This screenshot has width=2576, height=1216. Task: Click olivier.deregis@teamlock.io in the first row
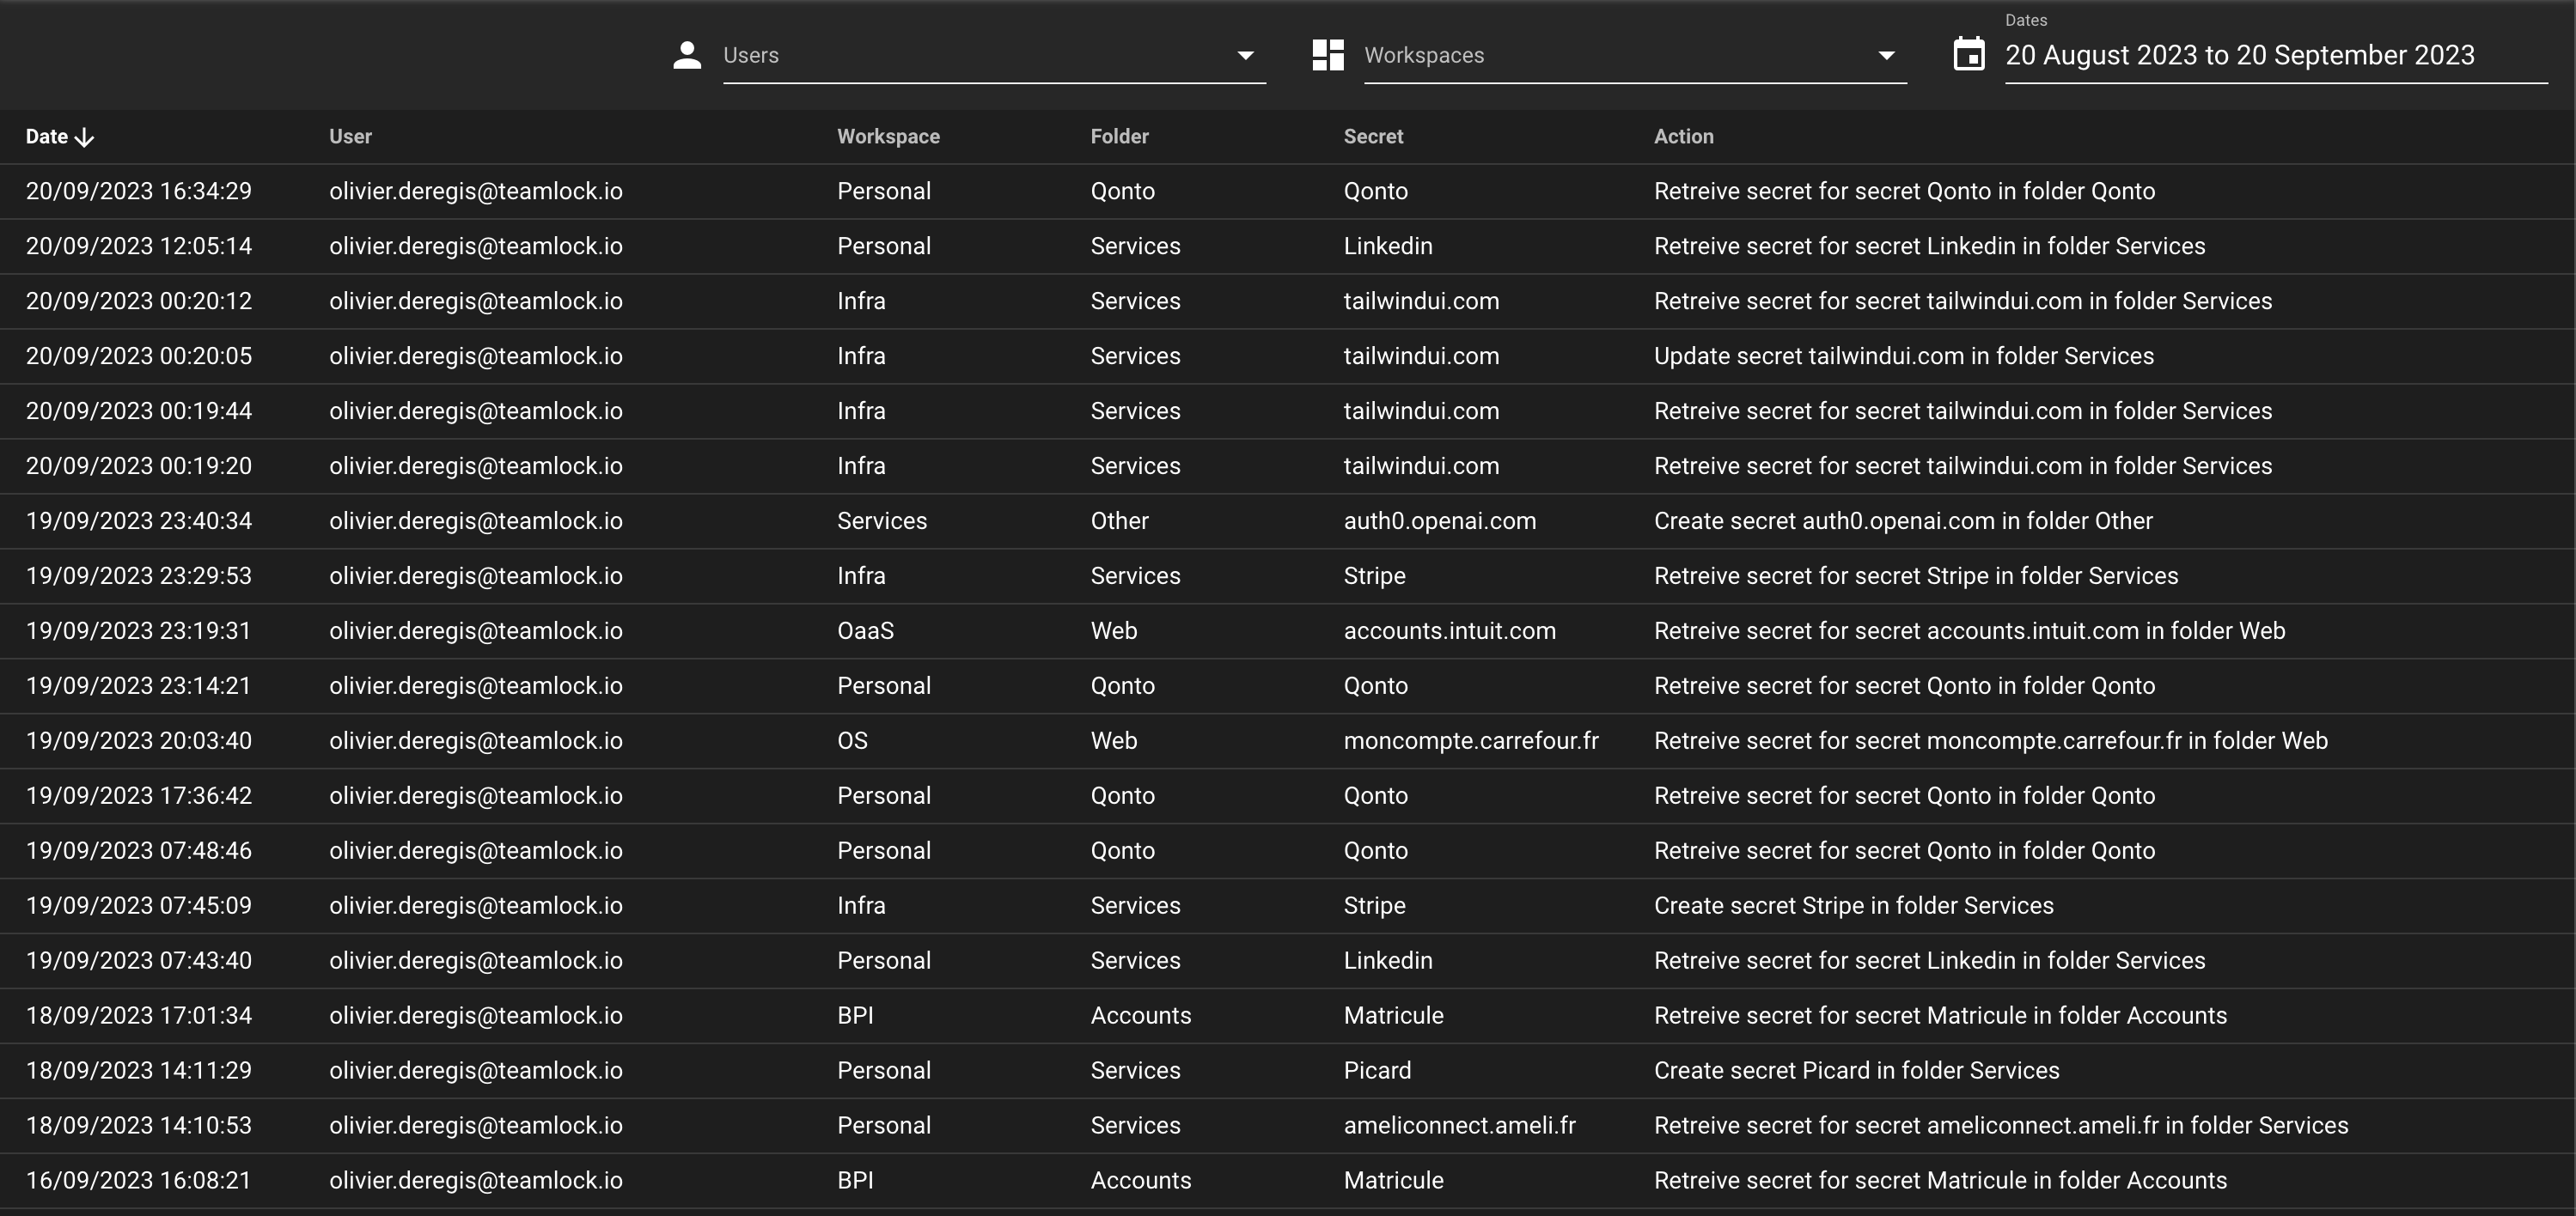475,190
